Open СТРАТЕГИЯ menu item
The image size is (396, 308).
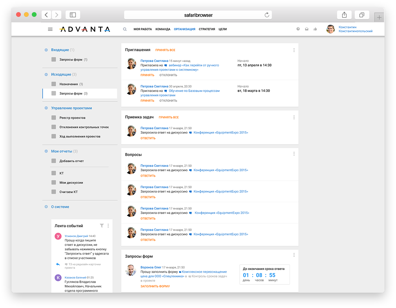click(207, 29)
